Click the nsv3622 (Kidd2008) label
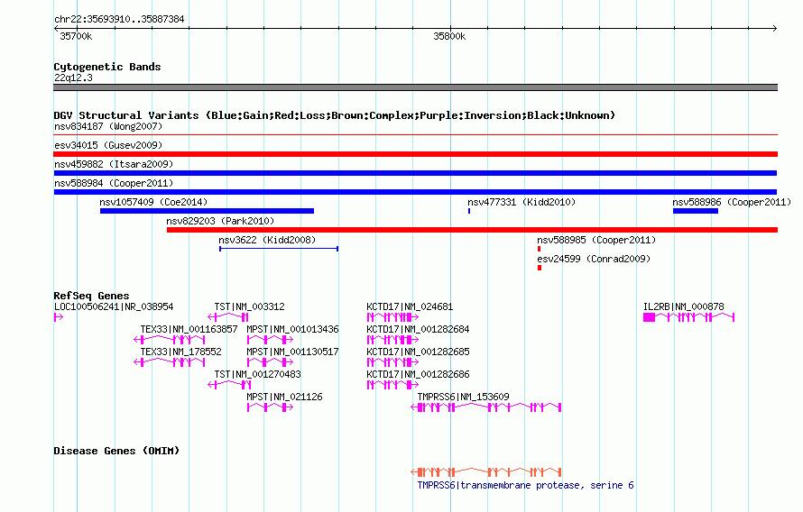The height and width of the screenshot is (512, 803). coord(267,240)
